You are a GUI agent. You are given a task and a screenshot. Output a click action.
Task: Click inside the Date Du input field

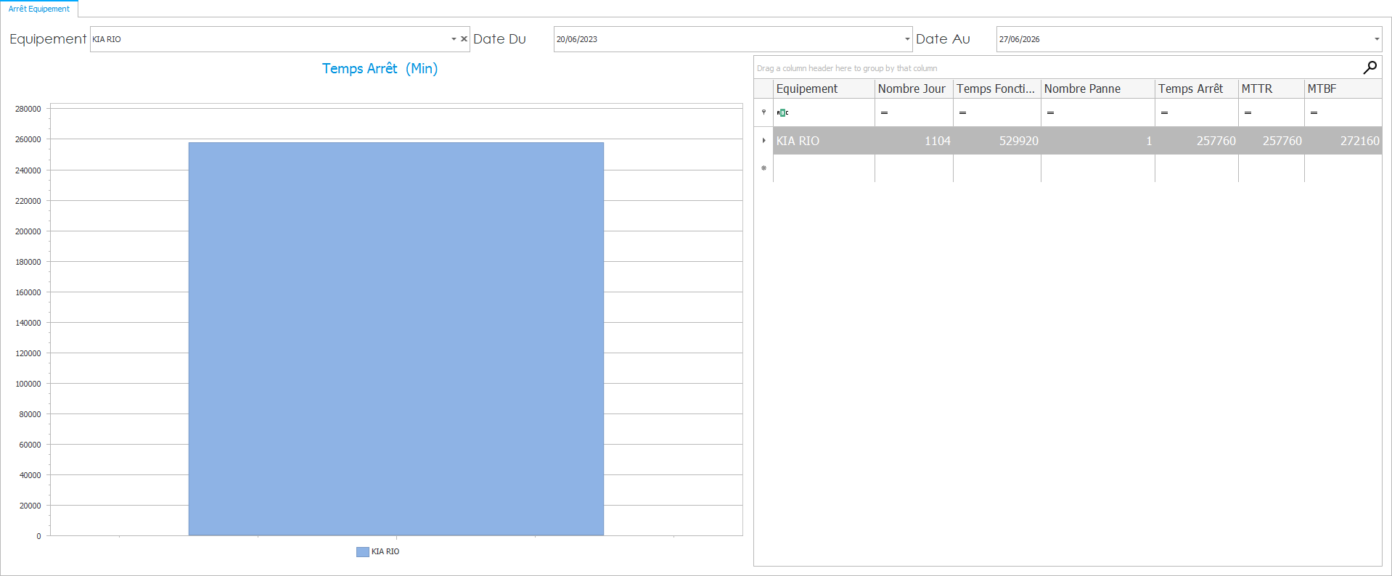point(726,39)
